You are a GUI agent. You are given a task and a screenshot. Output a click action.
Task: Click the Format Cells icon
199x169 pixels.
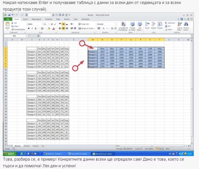[x=160, y=24]
